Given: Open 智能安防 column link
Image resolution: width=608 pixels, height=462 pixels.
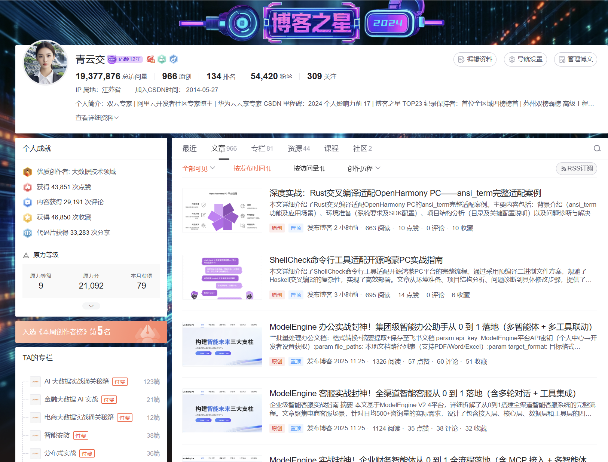Looking at the screenshot, I should click(x=57, y=435).
